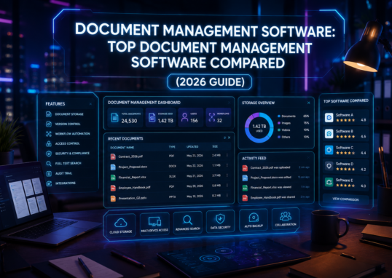Open the three-dot menu for Financial_Report.xlsx

(227, 175)
